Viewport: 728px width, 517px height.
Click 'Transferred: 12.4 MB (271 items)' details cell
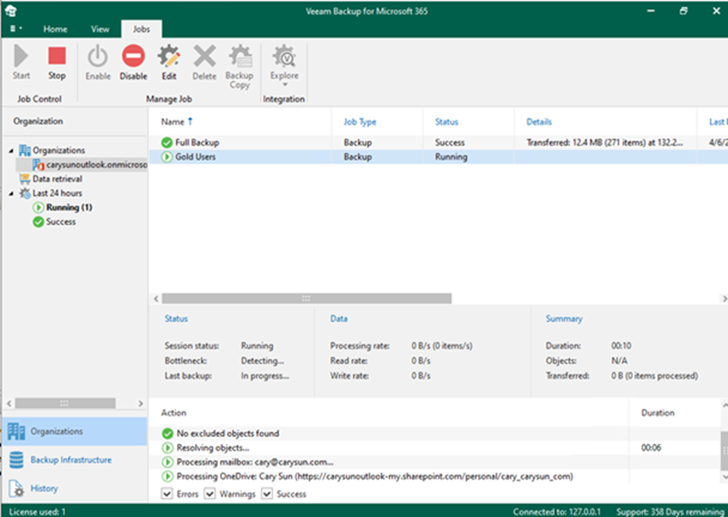point(604,142)
